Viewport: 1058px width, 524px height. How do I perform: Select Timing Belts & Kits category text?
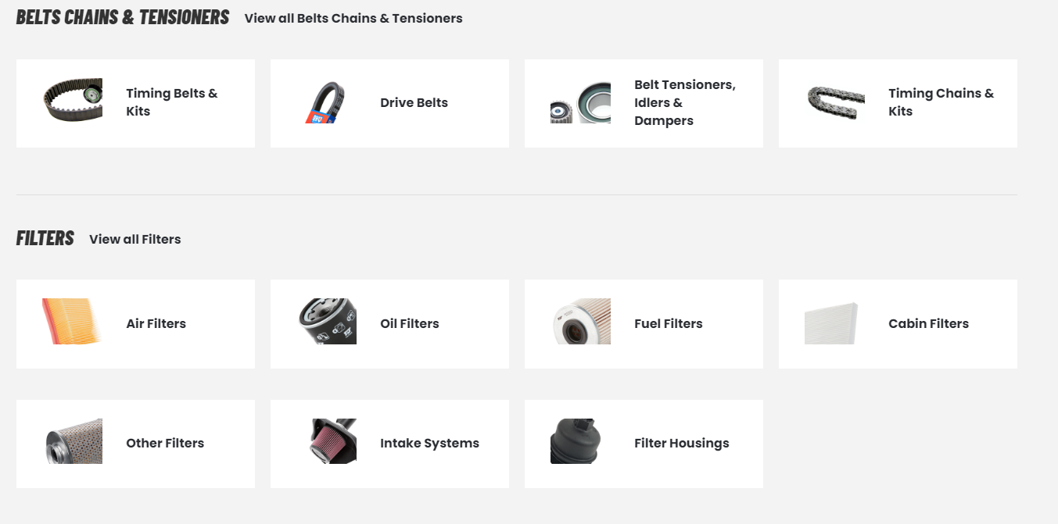pyautogui.click(x=172, y=102)
